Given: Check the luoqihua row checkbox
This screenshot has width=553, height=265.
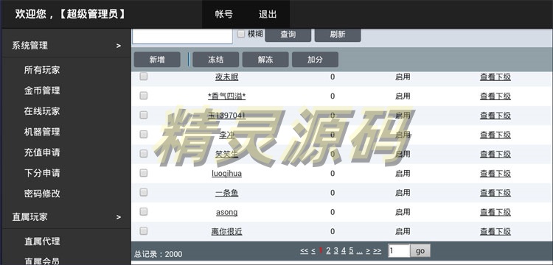Looking at the screenshot, I should click(143, 173).
